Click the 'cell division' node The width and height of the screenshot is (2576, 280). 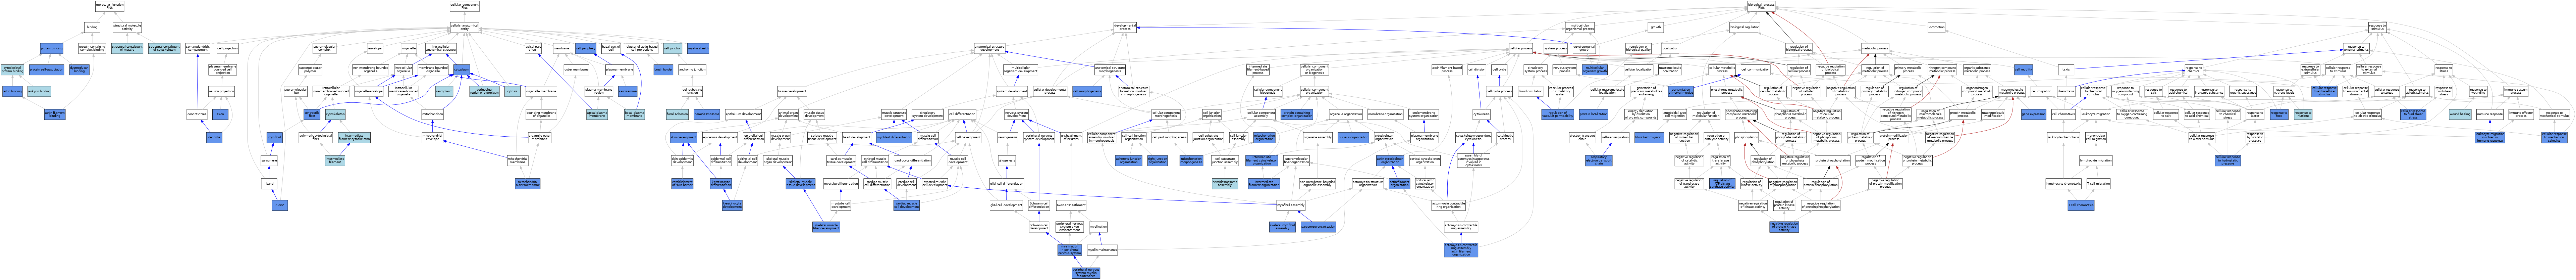(x=1477, y=69)
